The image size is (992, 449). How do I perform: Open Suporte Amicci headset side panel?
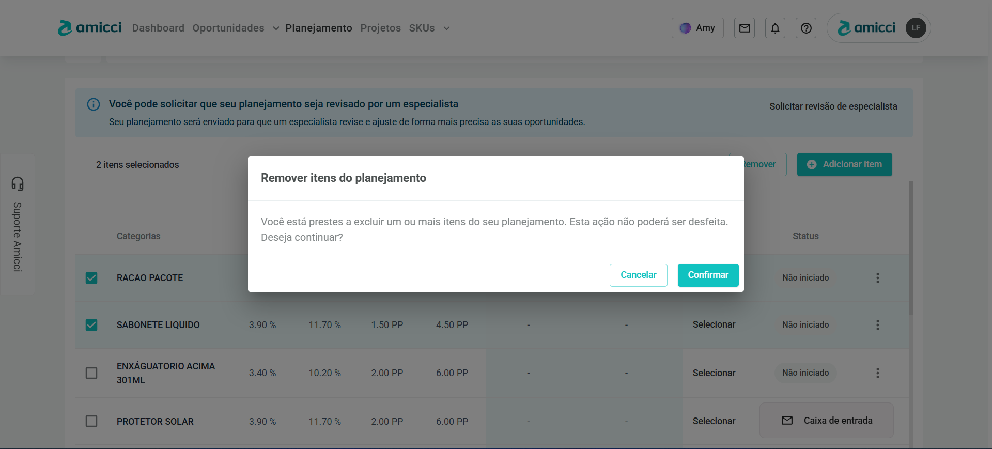pos(18,224)
